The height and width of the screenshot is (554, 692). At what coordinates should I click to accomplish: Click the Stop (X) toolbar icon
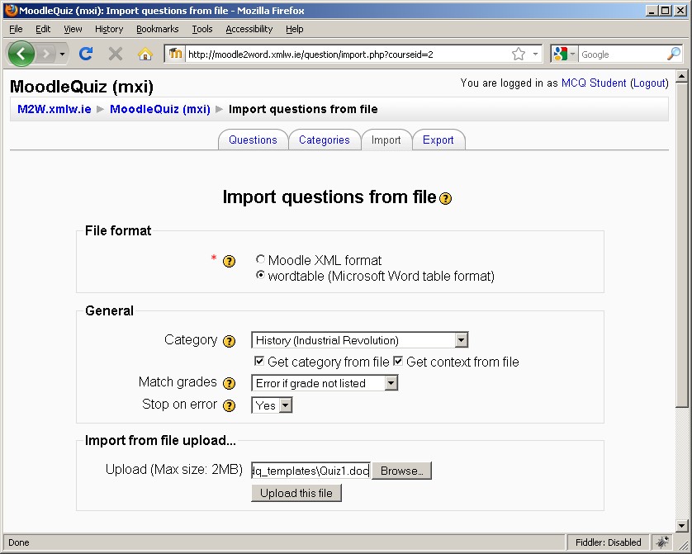coord(116,54)
